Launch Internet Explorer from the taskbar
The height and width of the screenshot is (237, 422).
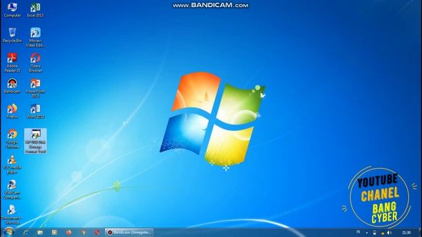tap(26, 232)
